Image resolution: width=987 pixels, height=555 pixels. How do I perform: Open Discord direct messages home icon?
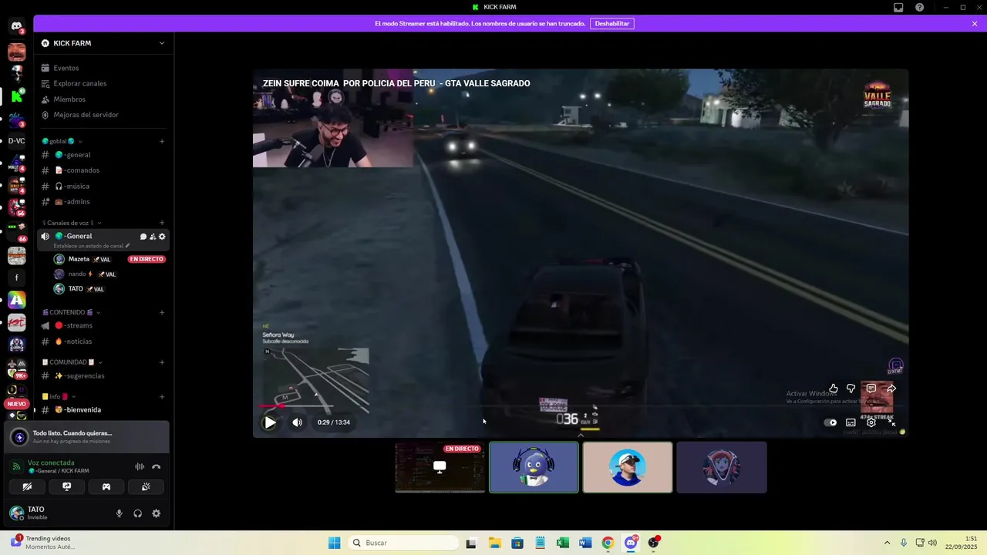[x=16, y=26]
